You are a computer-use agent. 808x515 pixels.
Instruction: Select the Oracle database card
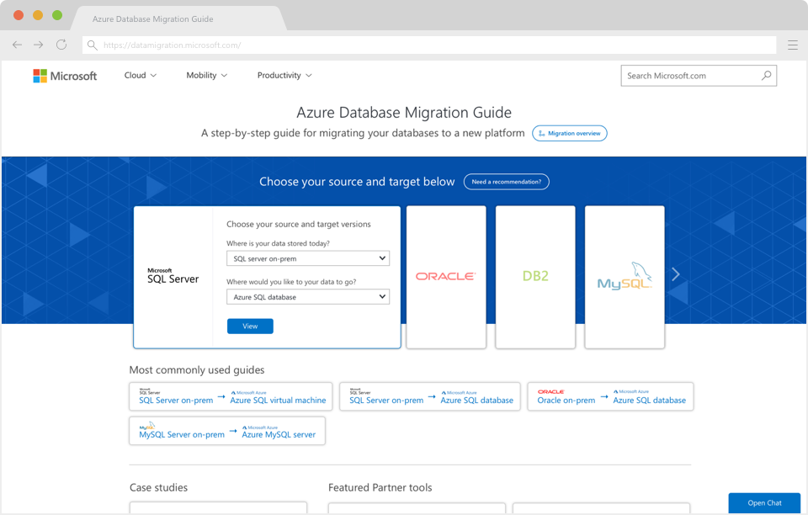click(446, 277)
